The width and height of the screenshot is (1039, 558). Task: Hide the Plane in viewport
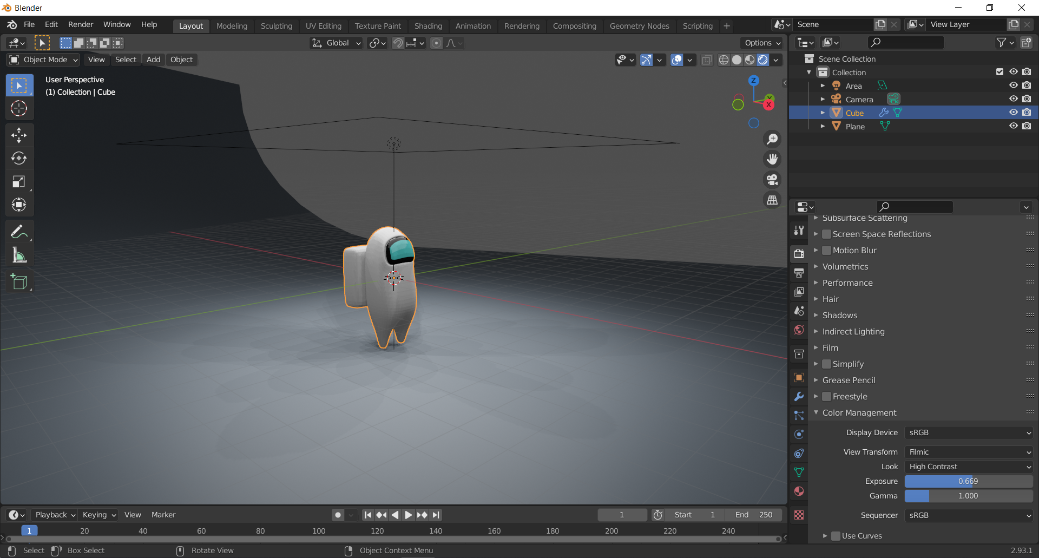(x=1014, y=126)
